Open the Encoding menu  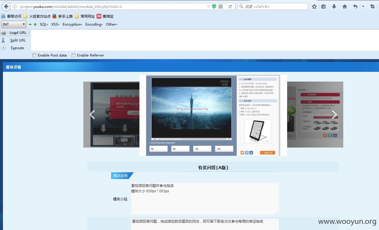(94, 24)
